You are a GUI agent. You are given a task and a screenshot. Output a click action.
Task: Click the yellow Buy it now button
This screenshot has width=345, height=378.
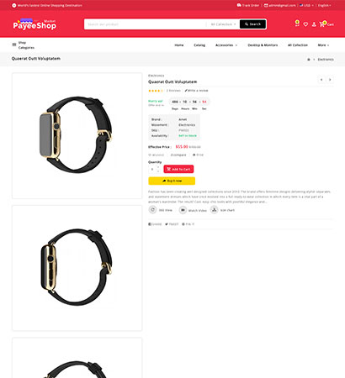(172, 181)
